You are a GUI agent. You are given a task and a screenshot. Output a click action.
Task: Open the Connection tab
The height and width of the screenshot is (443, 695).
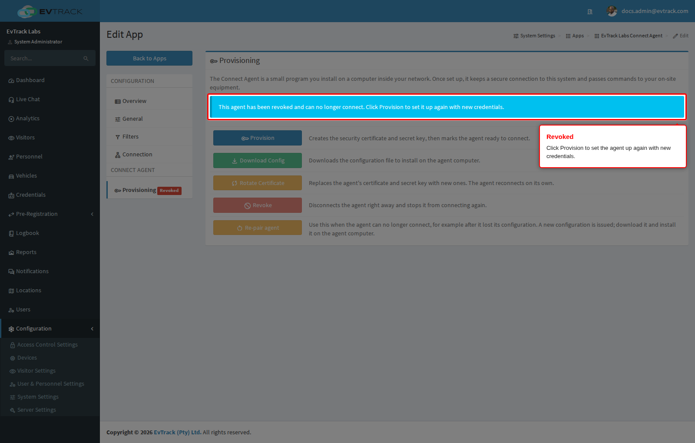(149, 155)
